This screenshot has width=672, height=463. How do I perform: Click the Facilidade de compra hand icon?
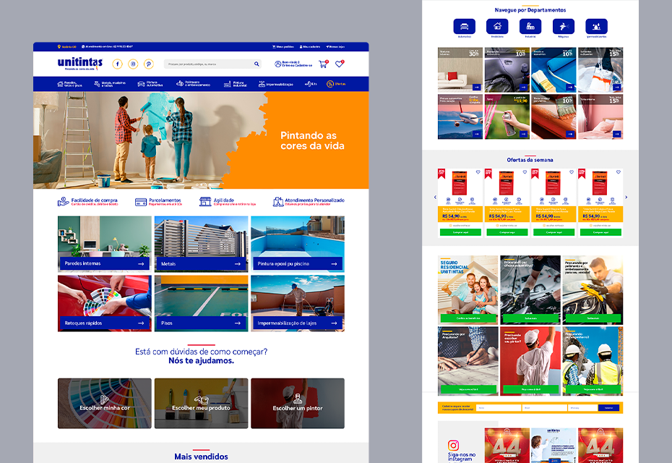[x=64, y=201]
